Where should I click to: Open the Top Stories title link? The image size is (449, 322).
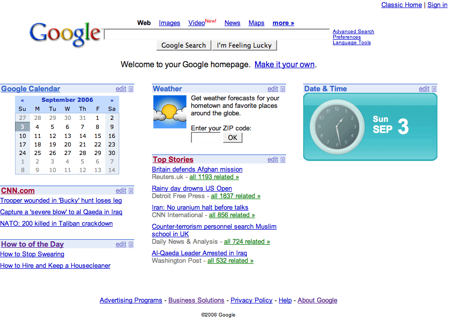(x=173, y=159)
